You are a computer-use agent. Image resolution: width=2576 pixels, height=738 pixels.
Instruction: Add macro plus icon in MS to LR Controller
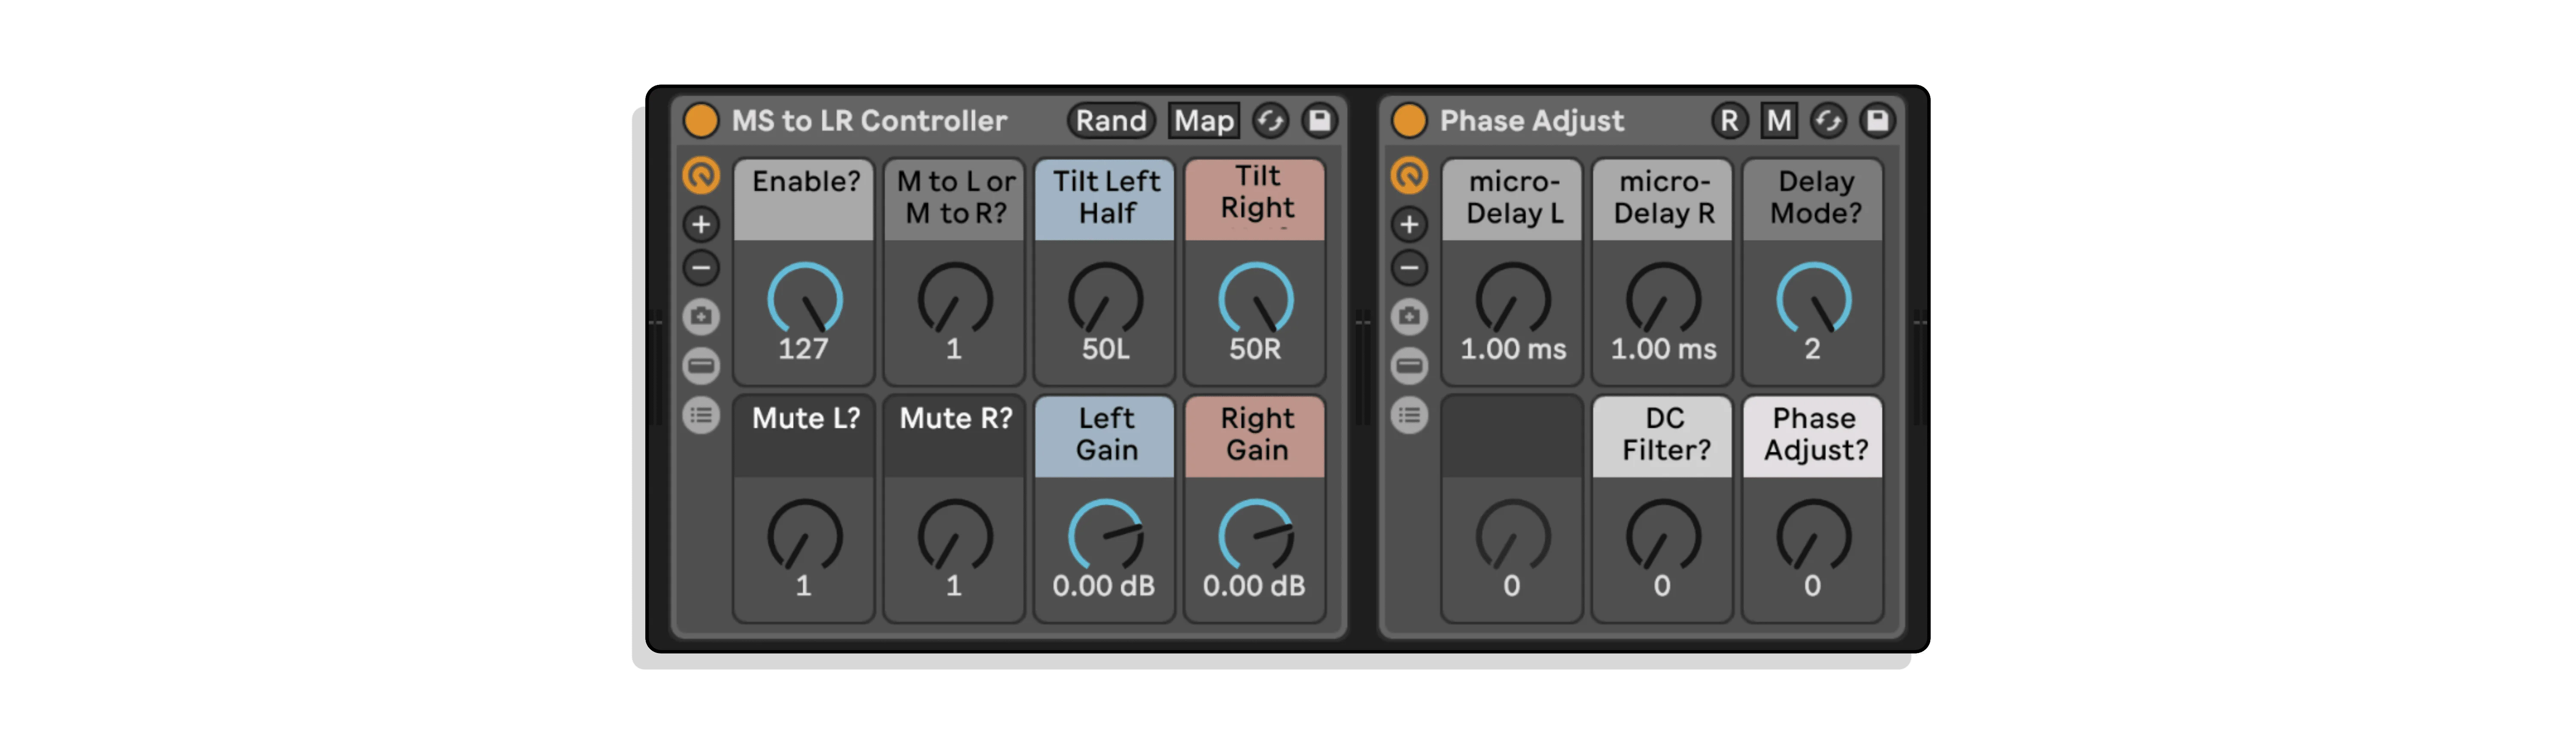[x=701, y=224]
